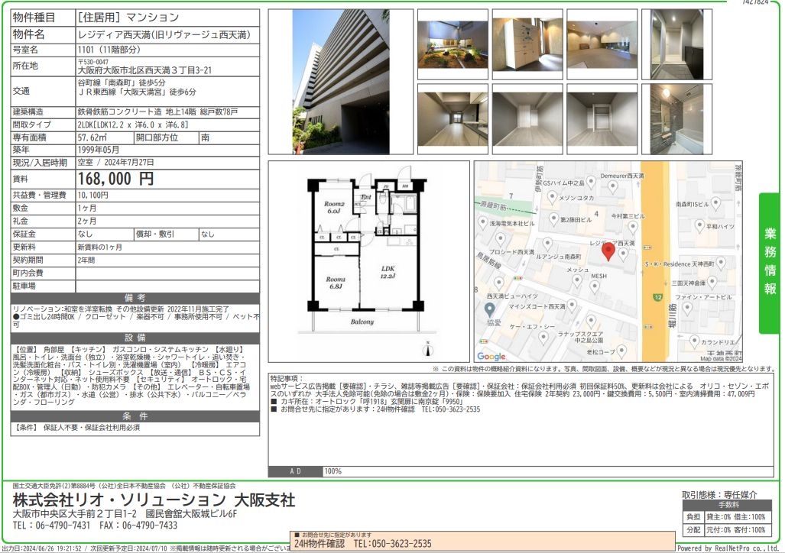Click the pin under the MESH label
785x553 pixels.
(594, 286)
